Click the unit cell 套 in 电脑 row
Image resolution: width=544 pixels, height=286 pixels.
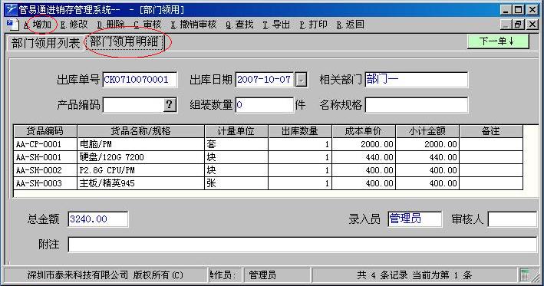pyautogui.click(x=236, y=144)
